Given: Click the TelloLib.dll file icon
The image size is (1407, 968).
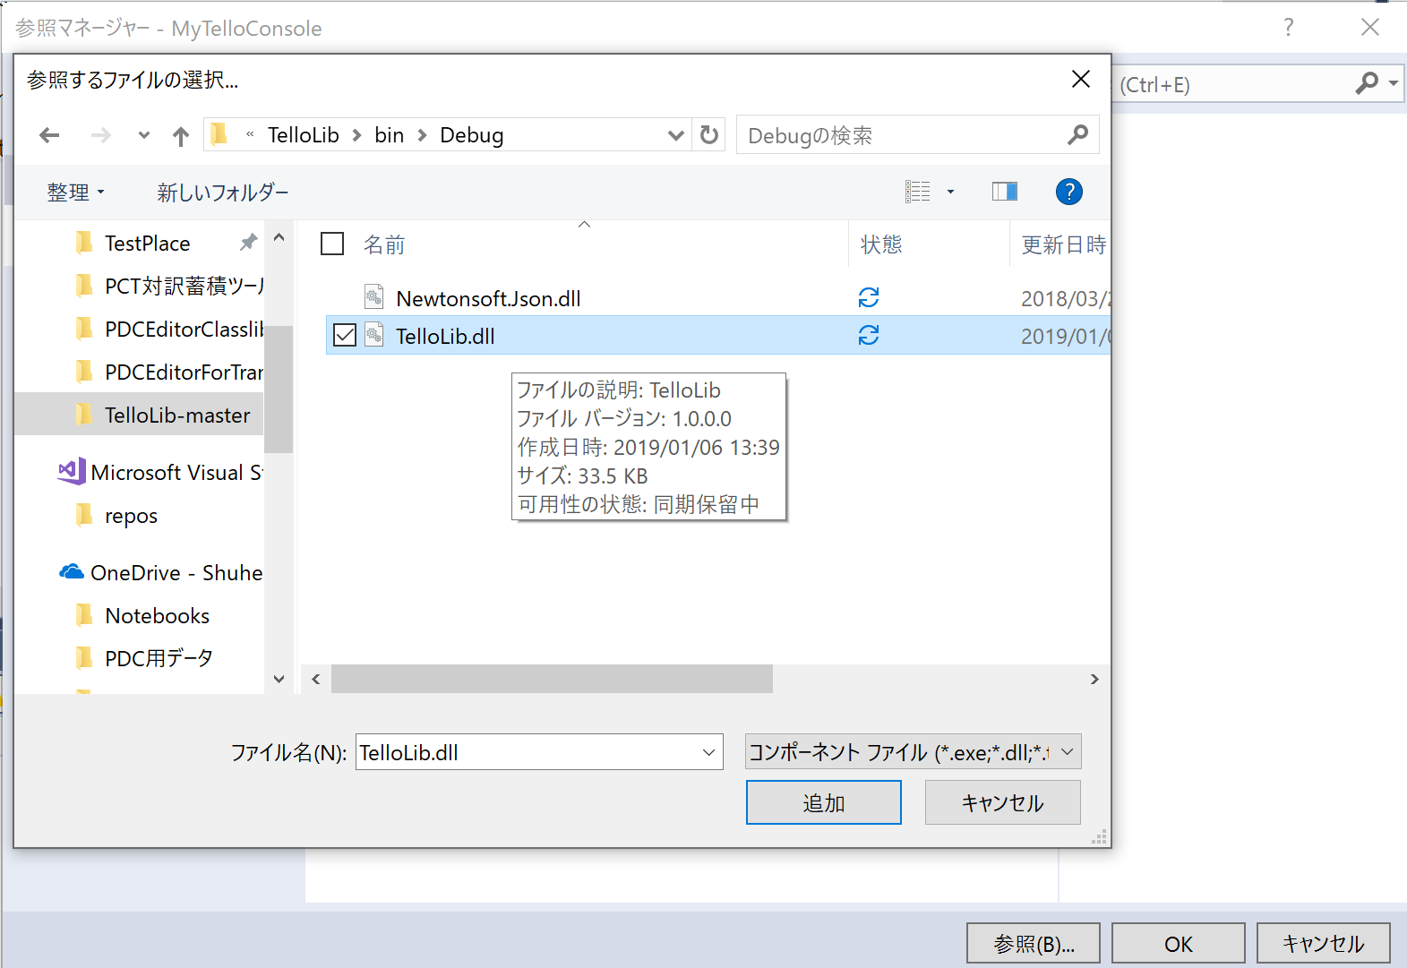Looking at the screenshot, I should (374, 335).
